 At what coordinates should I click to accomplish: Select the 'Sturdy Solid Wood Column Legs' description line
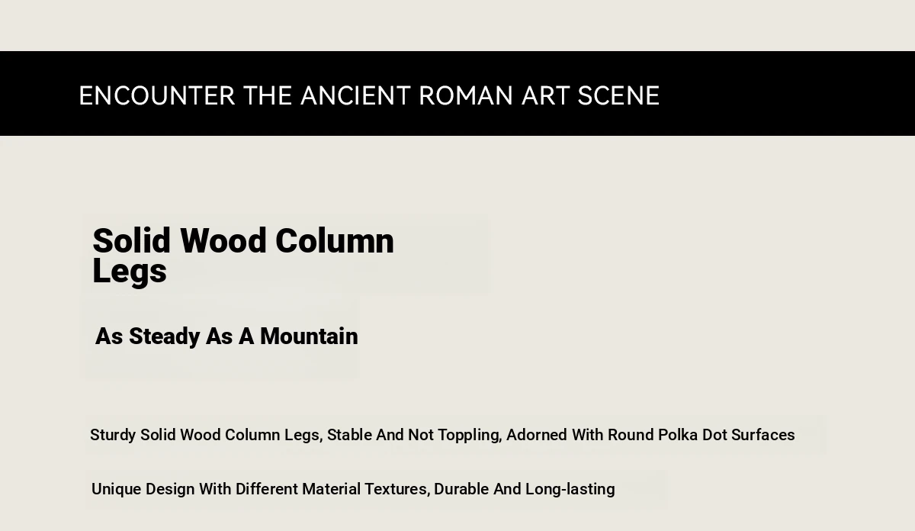click(x=442, y=435)
